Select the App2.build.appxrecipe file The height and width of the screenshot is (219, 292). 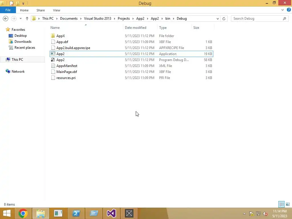(73, 48)
